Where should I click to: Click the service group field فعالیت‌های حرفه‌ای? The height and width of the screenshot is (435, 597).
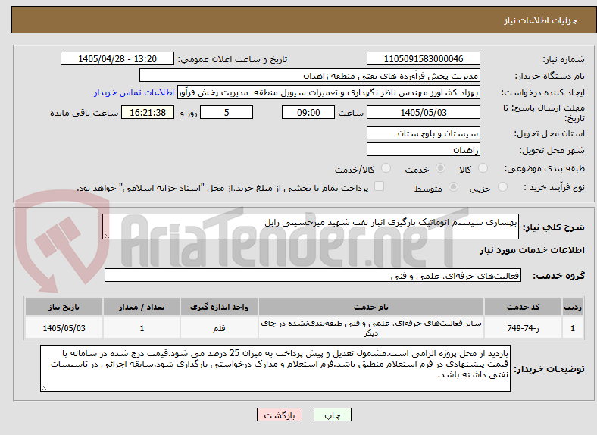(313, 275)
